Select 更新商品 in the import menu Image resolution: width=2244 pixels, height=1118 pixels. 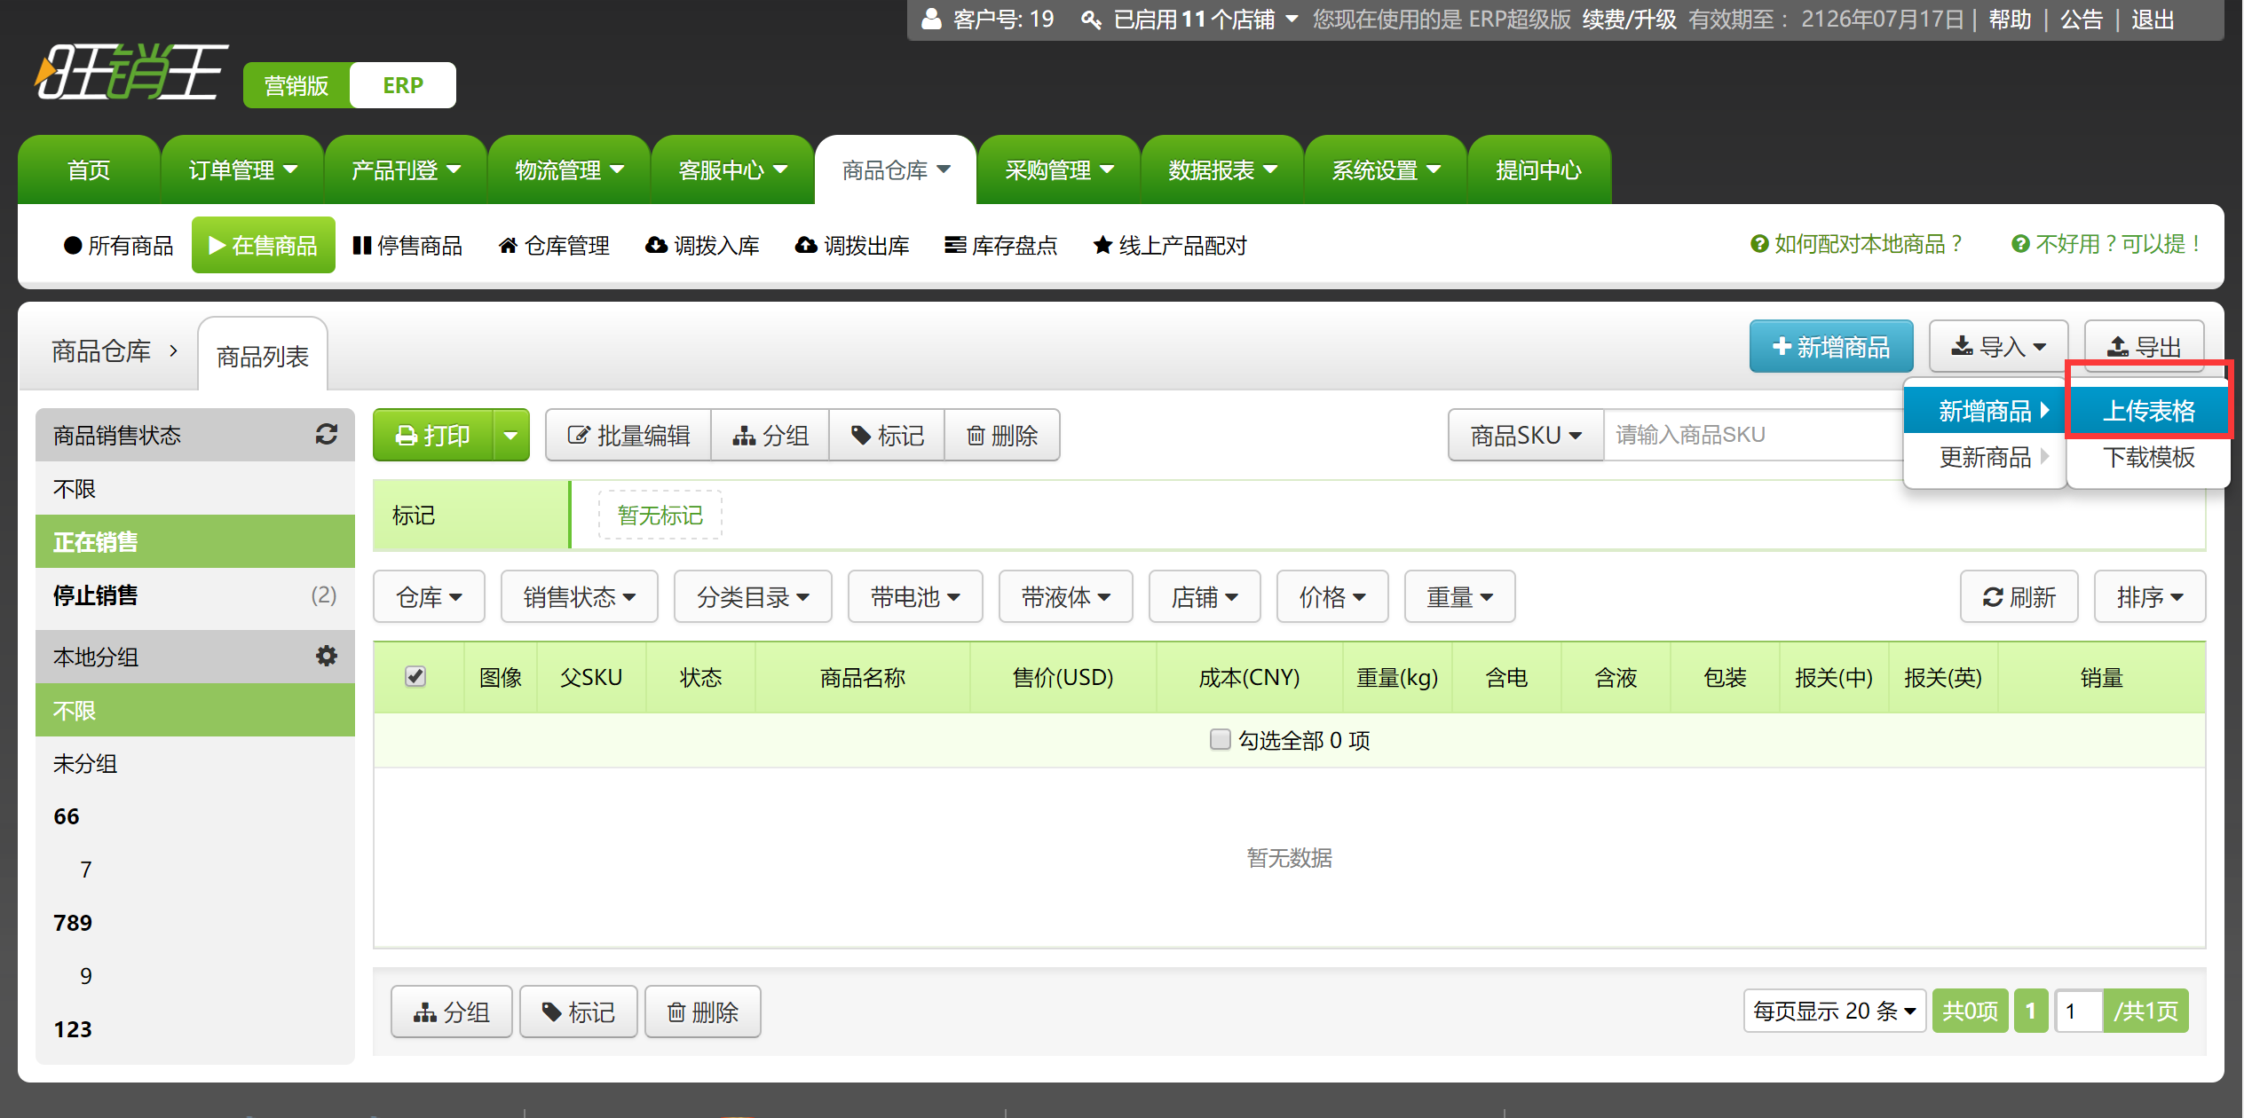[x=1985, y=457]
